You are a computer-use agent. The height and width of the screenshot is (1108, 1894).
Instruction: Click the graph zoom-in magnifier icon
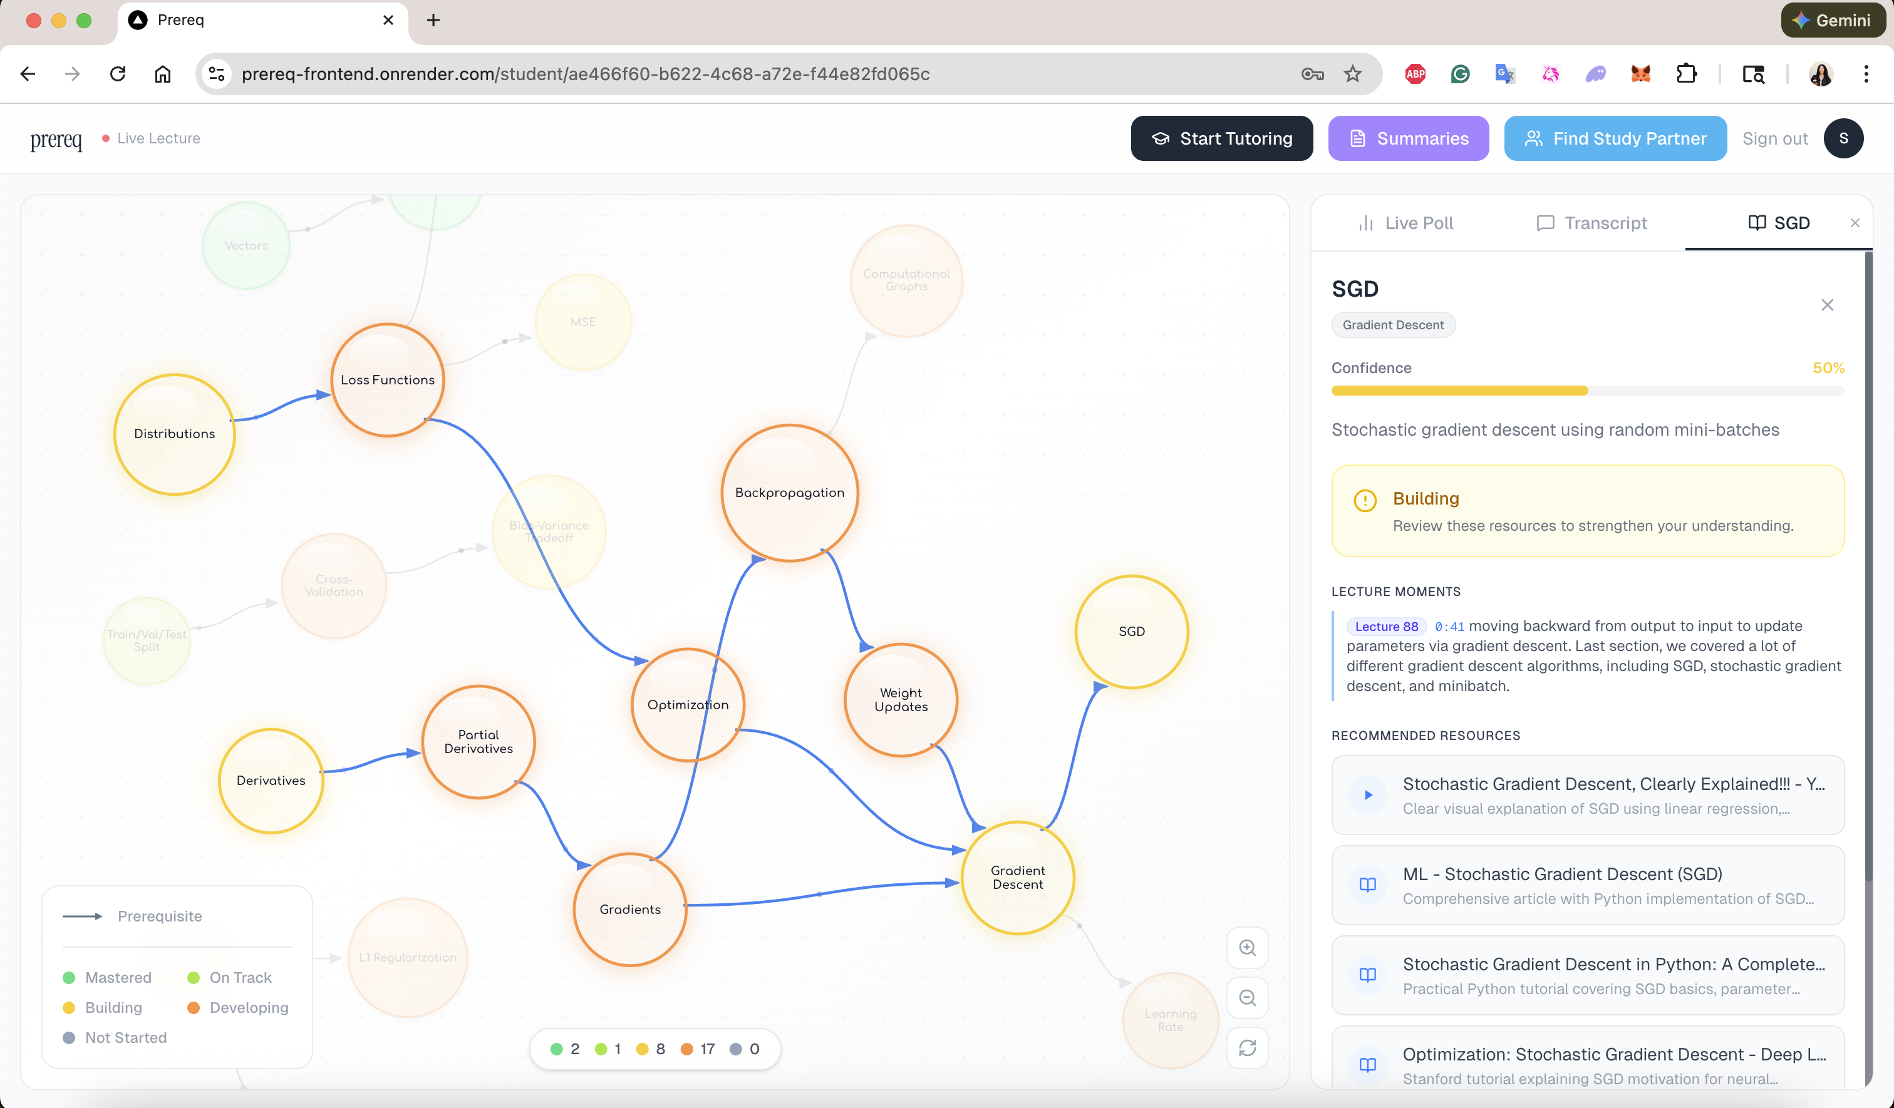pos(1247,948)
